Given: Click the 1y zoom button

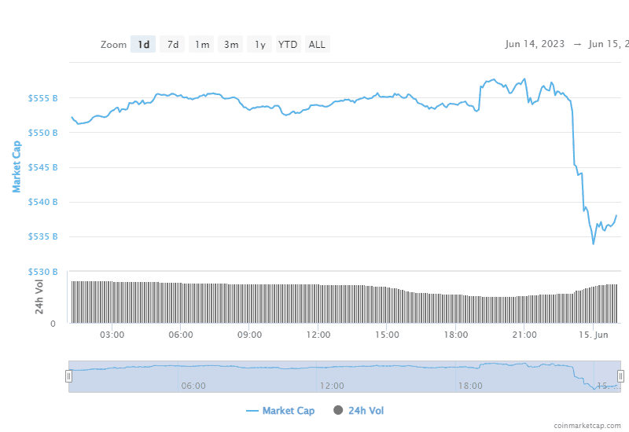Looking at the screenshot, I should click(x=259, y=45).
